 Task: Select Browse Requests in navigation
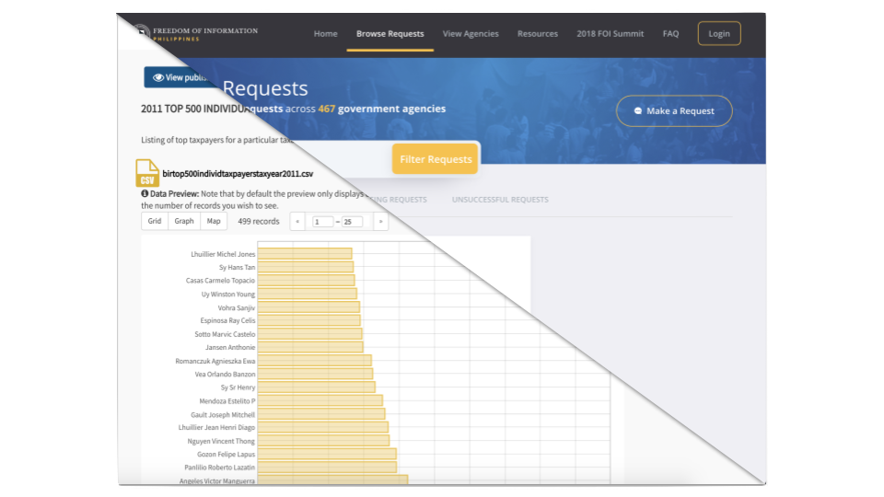point(390,34)
